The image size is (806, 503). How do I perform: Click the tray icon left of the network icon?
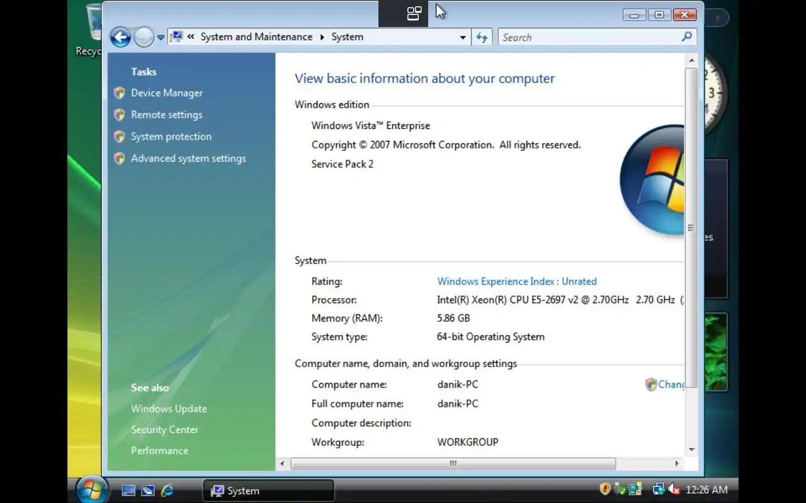pos(635,489)
